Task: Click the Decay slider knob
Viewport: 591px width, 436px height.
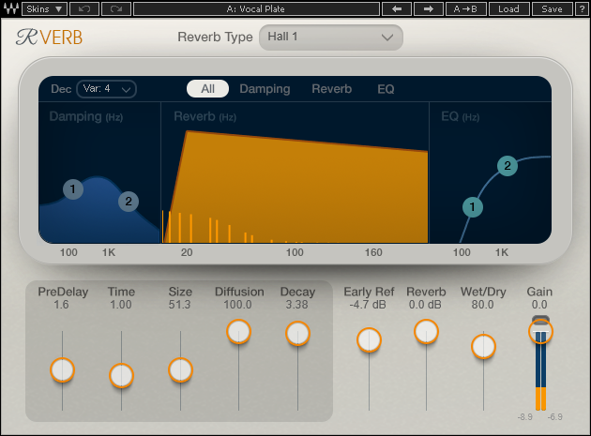Action: click(x=297, y=334)
